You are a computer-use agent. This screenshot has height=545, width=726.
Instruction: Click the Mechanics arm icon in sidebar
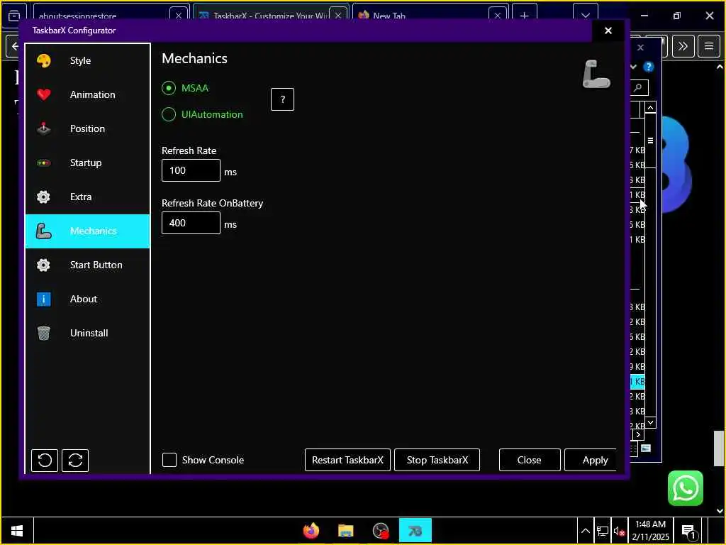pyautogui.click(x=43, y=231)
